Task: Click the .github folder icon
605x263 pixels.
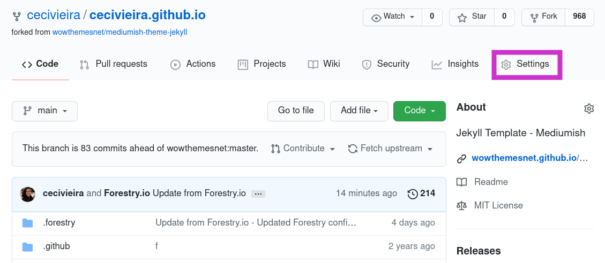Action: pyautogui.click(x=27, y=246)
